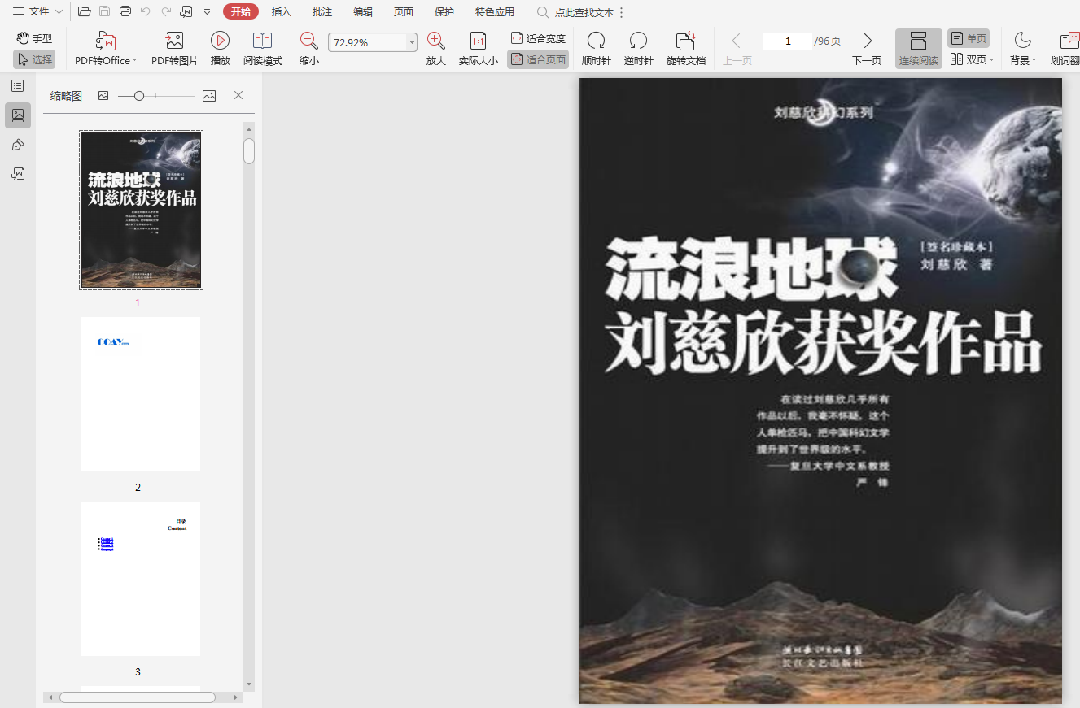Screen dimensions: 1080x708
Task: Expand the 72.92% zoom level dropdown
Action: (x=412, y=42)
